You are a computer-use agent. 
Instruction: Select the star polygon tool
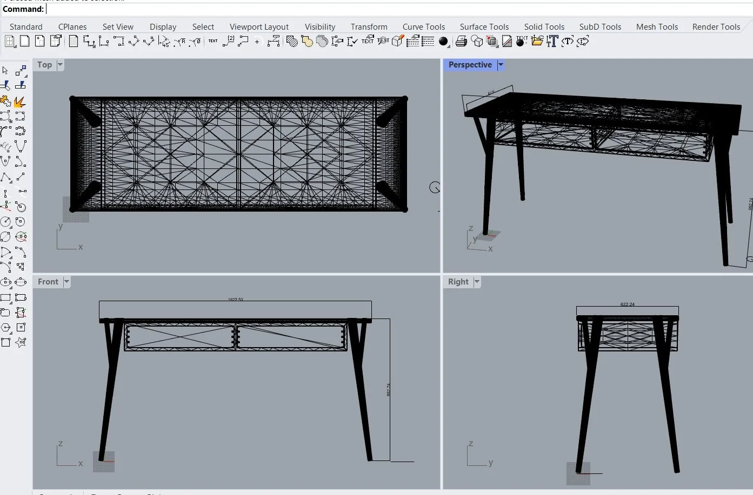[21, 342]
